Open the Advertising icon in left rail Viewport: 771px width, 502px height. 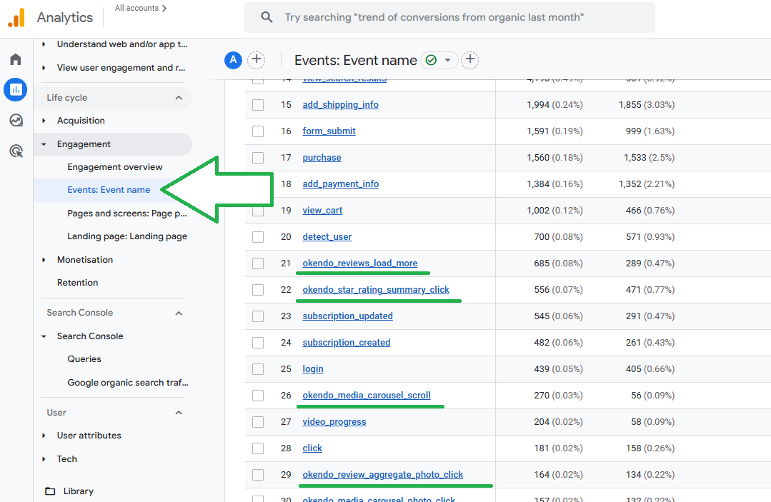click(x=16, y=151)
